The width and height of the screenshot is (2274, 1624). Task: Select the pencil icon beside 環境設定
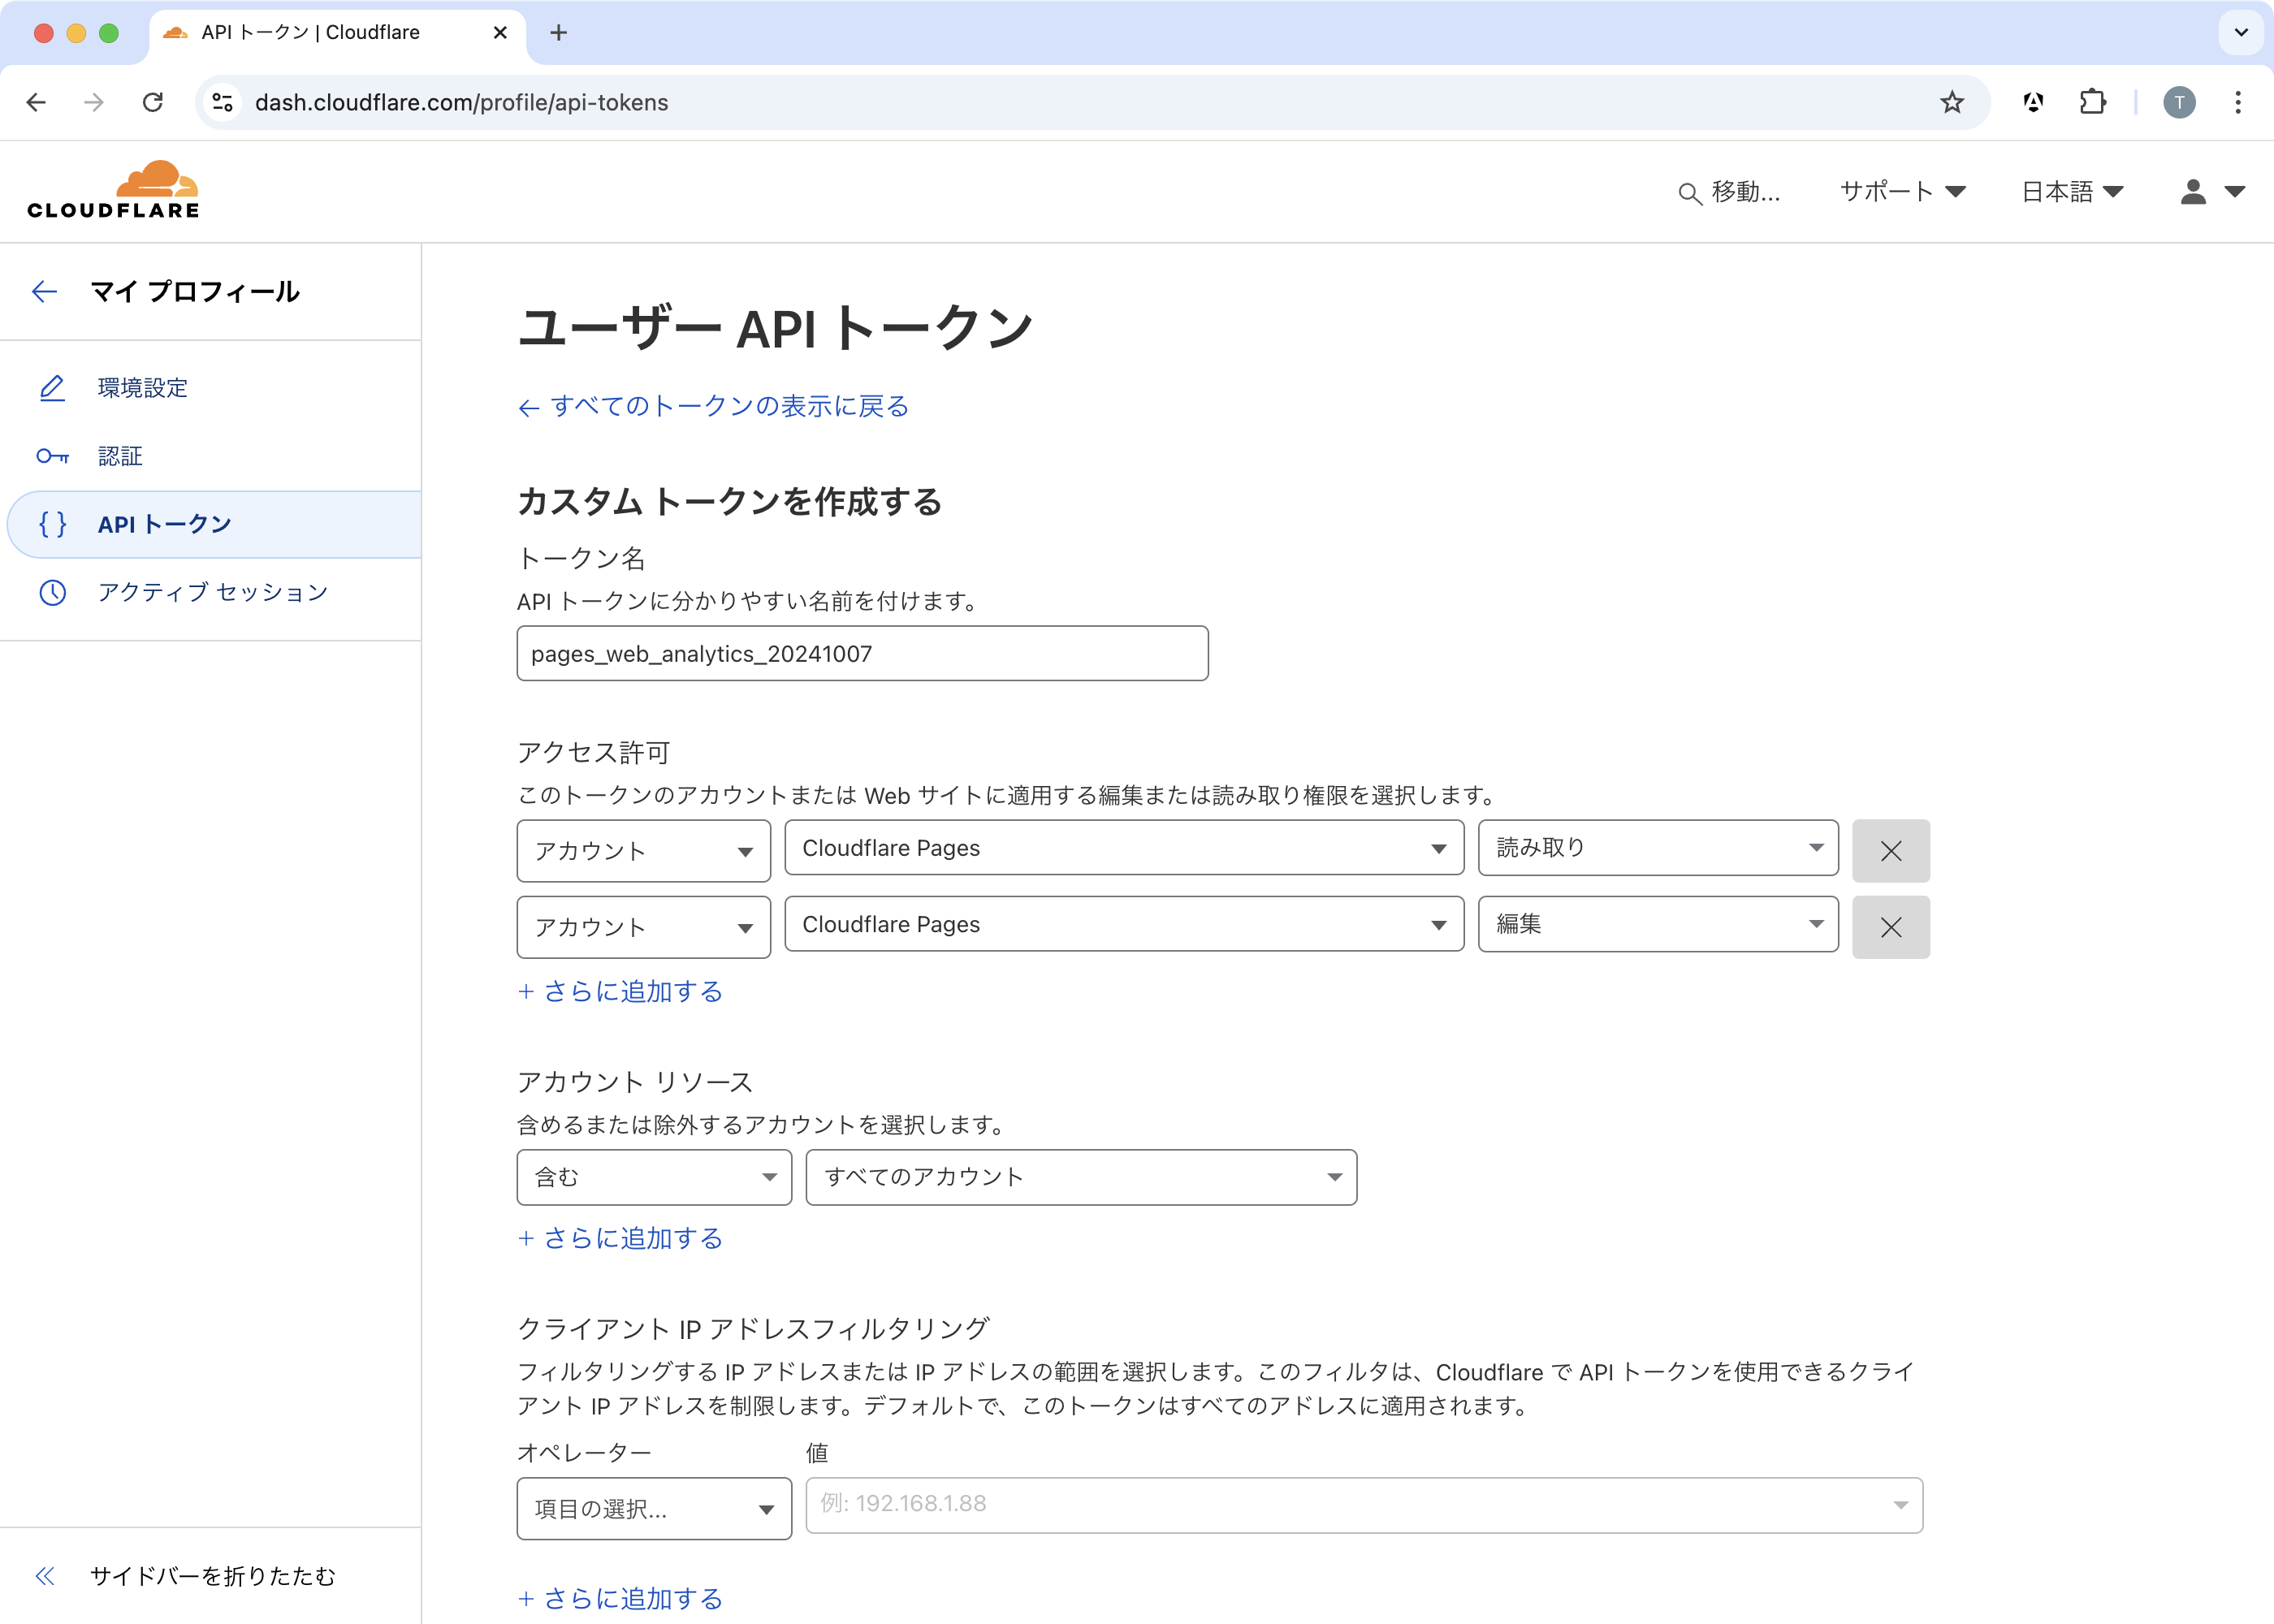[x=52, y=388]
